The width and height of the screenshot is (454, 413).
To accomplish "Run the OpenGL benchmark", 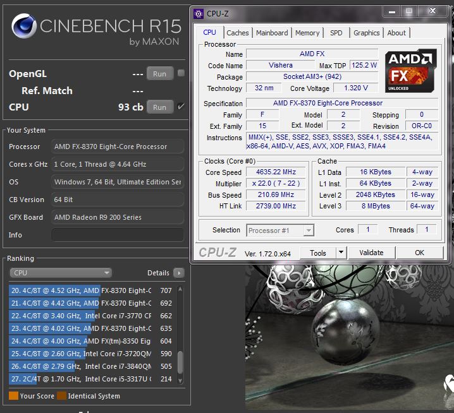I will pyautogui.click(x=160, y=74).
